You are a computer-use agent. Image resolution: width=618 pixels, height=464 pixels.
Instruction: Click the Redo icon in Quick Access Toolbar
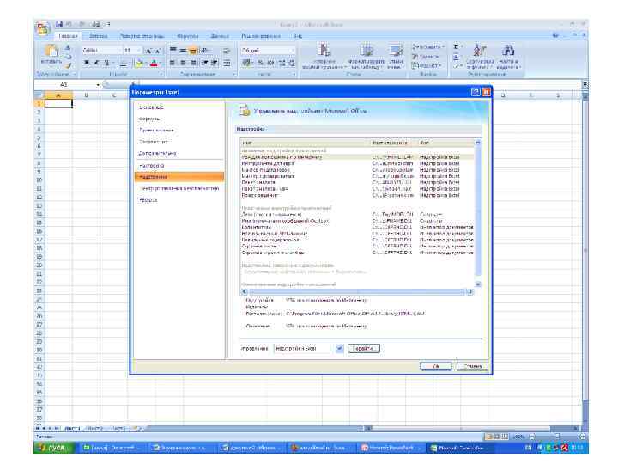tap(82, 24)
